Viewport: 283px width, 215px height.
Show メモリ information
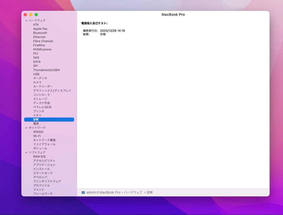(x=37, y=115)
